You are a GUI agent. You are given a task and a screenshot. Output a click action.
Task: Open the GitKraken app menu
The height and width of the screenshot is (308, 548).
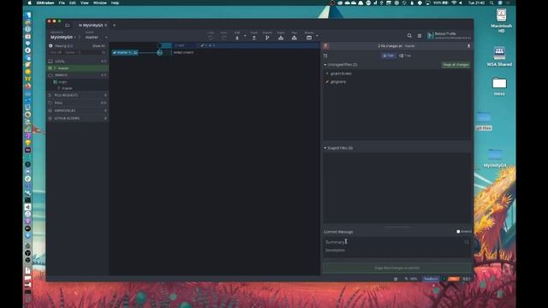[x=45, y=3]
